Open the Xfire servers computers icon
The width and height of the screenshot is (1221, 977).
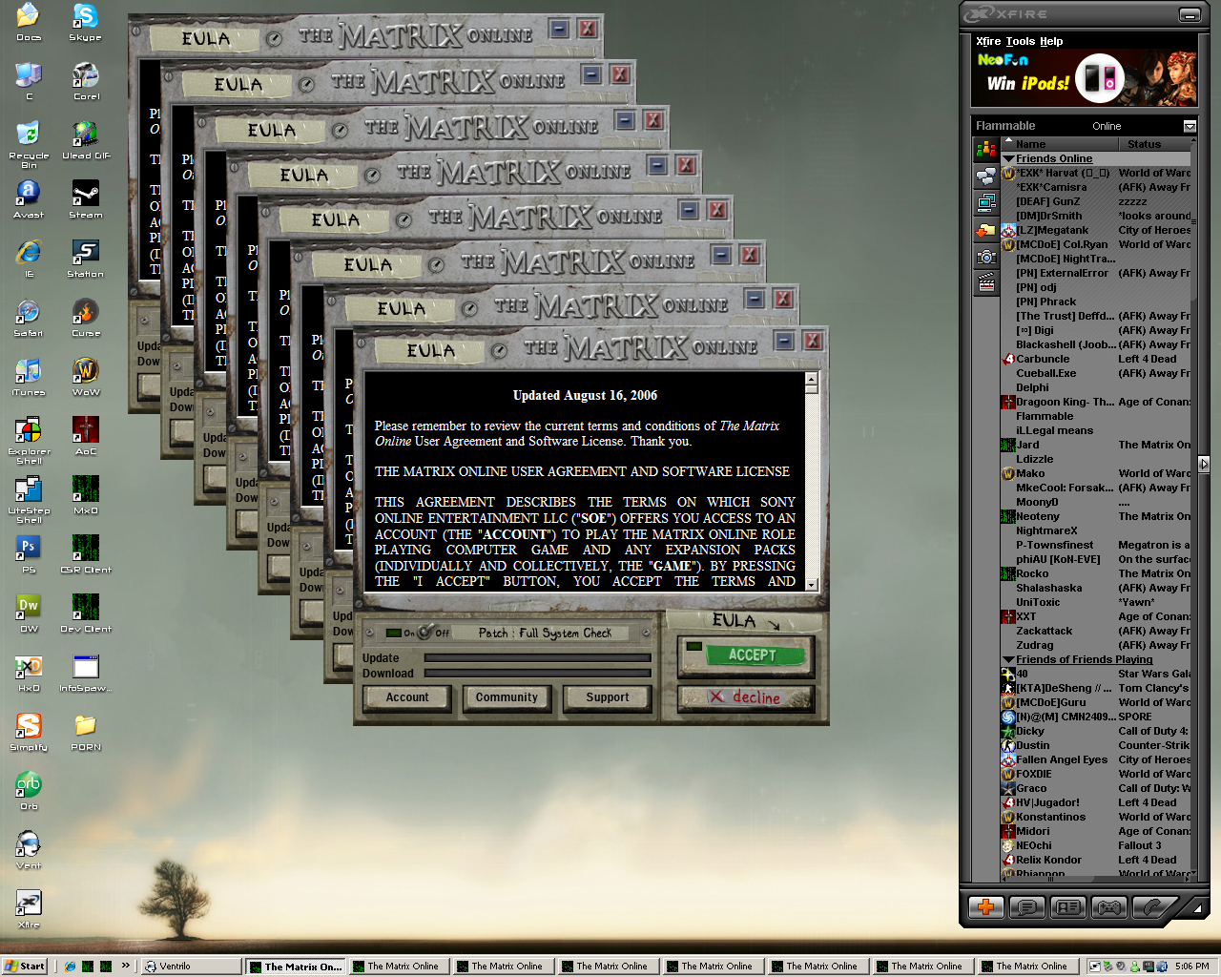[x=986, y=203]
